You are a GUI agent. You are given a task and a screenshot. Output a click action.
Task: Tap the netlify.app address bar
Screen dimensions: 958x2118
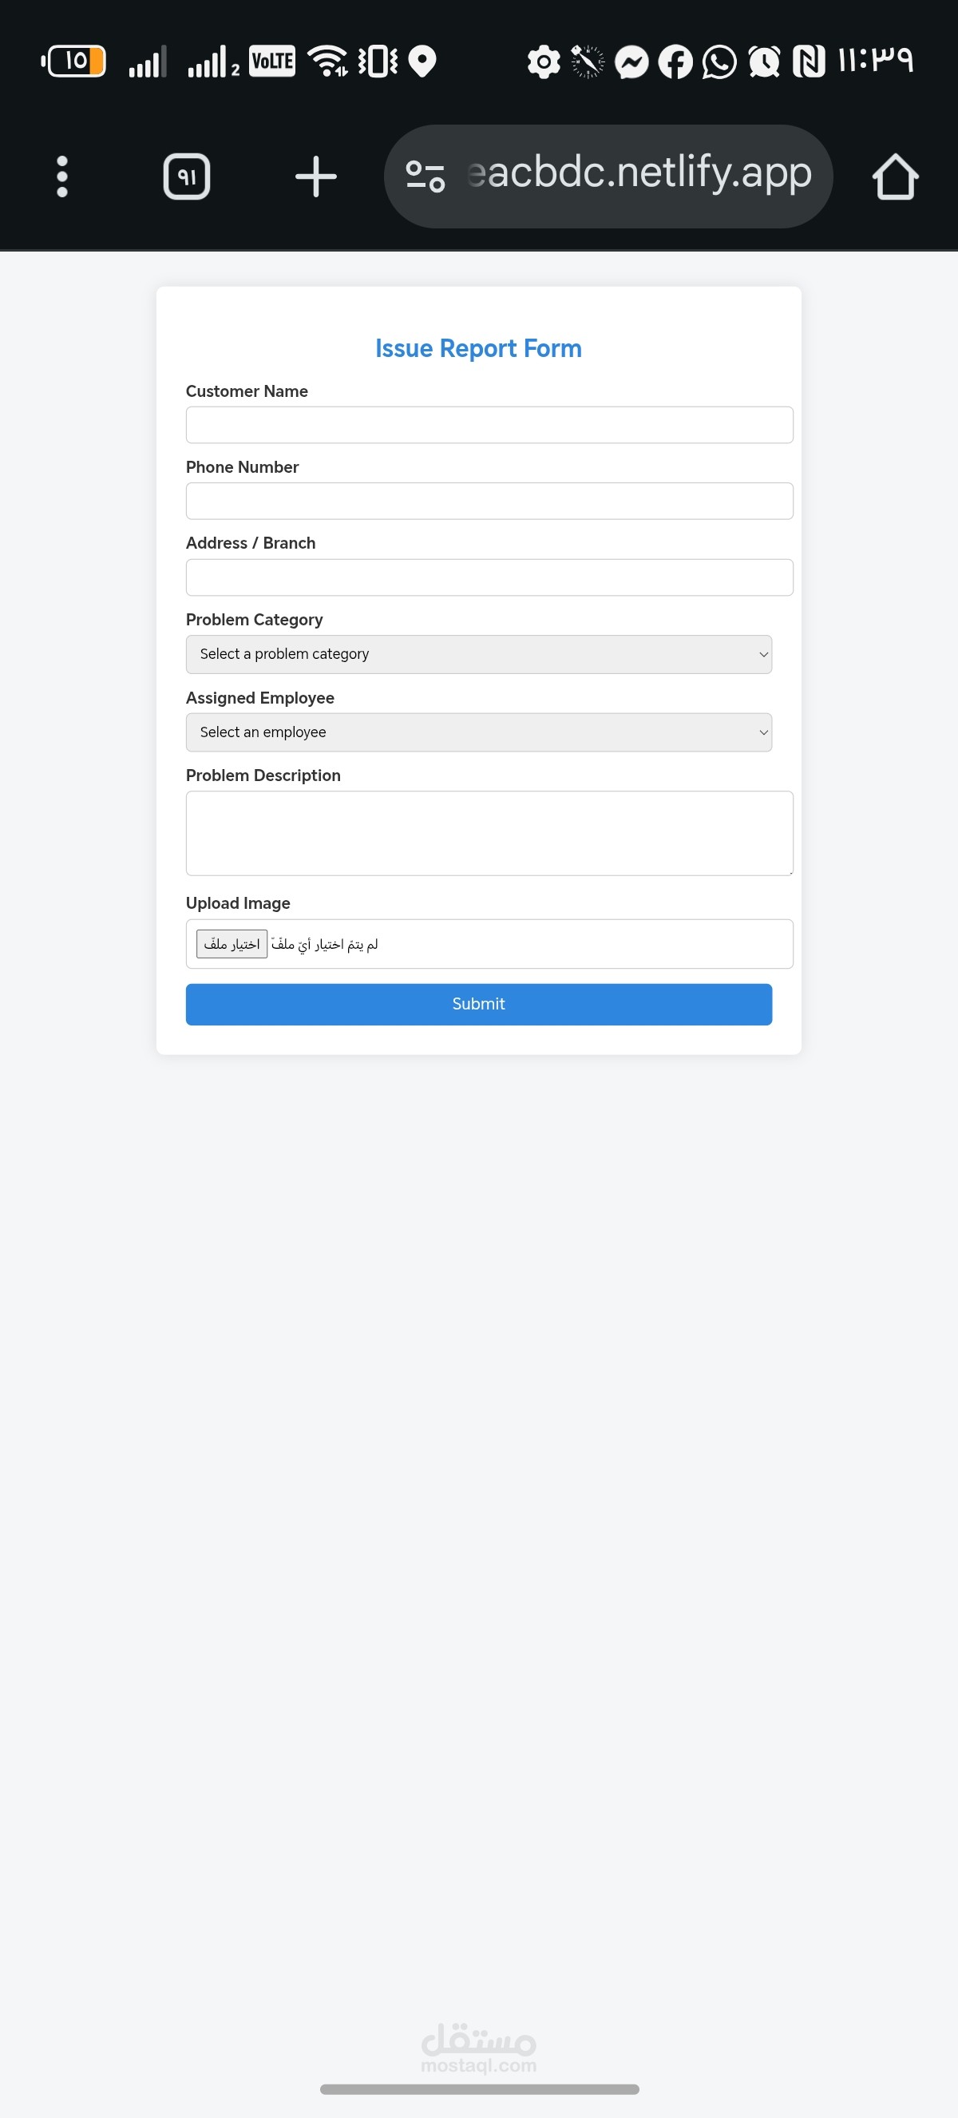click(x=639, y=174)
